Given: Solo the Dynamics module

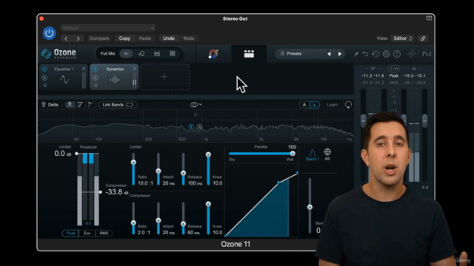Looking at the screenshot, I should point(95,78).
